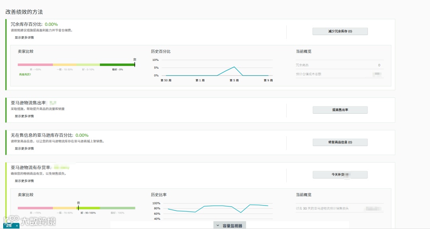This screenshot has height=229, width=430.
Task: Expand 显示更多详情 under 无在售信息的亚马逊库存百分比
Action: (x=24, y=148)
